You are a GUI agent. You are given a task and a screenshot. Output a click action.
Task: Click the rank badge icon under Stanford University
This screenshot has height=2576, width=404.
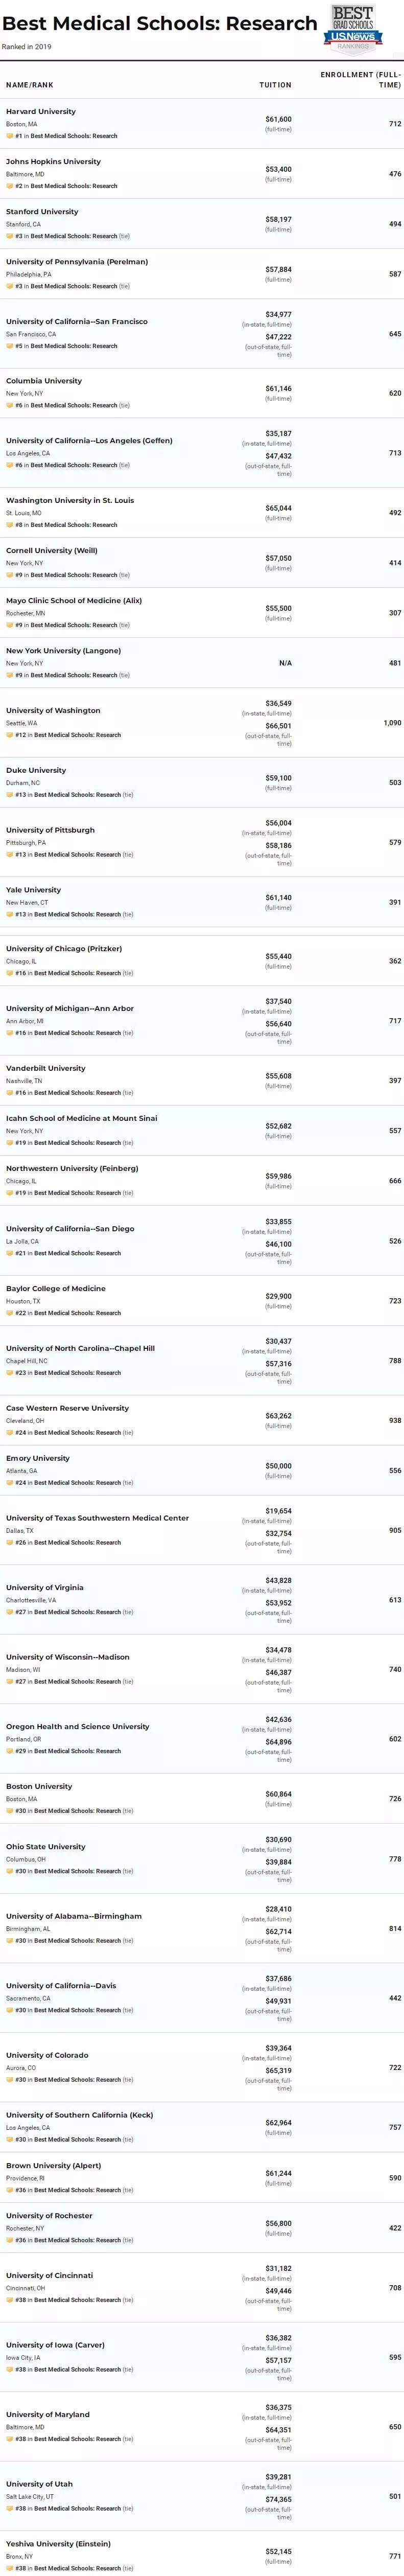(10, 236)
